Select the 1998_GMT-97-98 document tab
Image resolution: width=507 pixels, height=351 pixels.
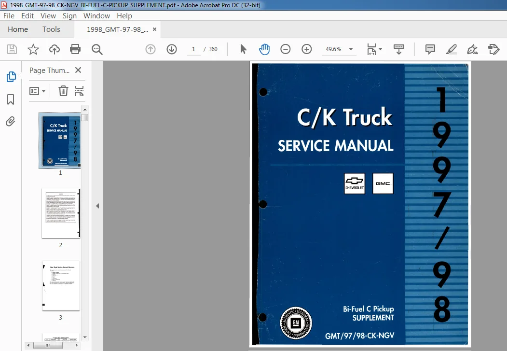117,29
